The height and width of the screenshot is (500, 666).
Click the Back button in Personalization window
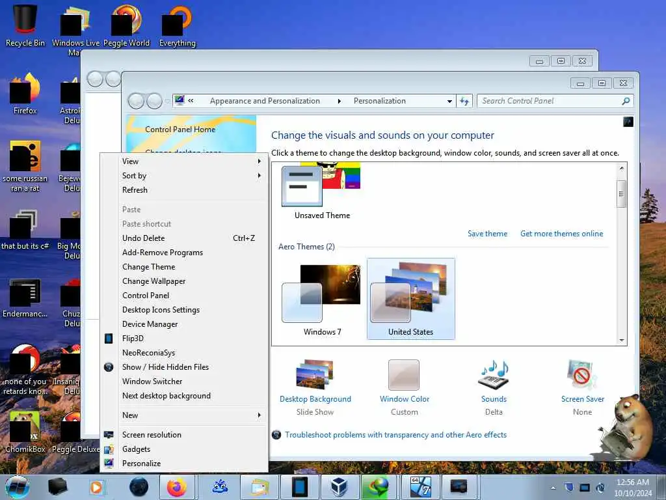pos(136,101)
